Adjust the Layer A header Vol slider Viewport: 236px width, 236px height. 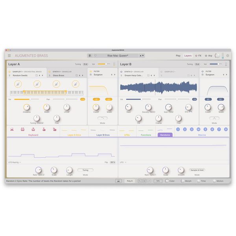click(104, 64)
